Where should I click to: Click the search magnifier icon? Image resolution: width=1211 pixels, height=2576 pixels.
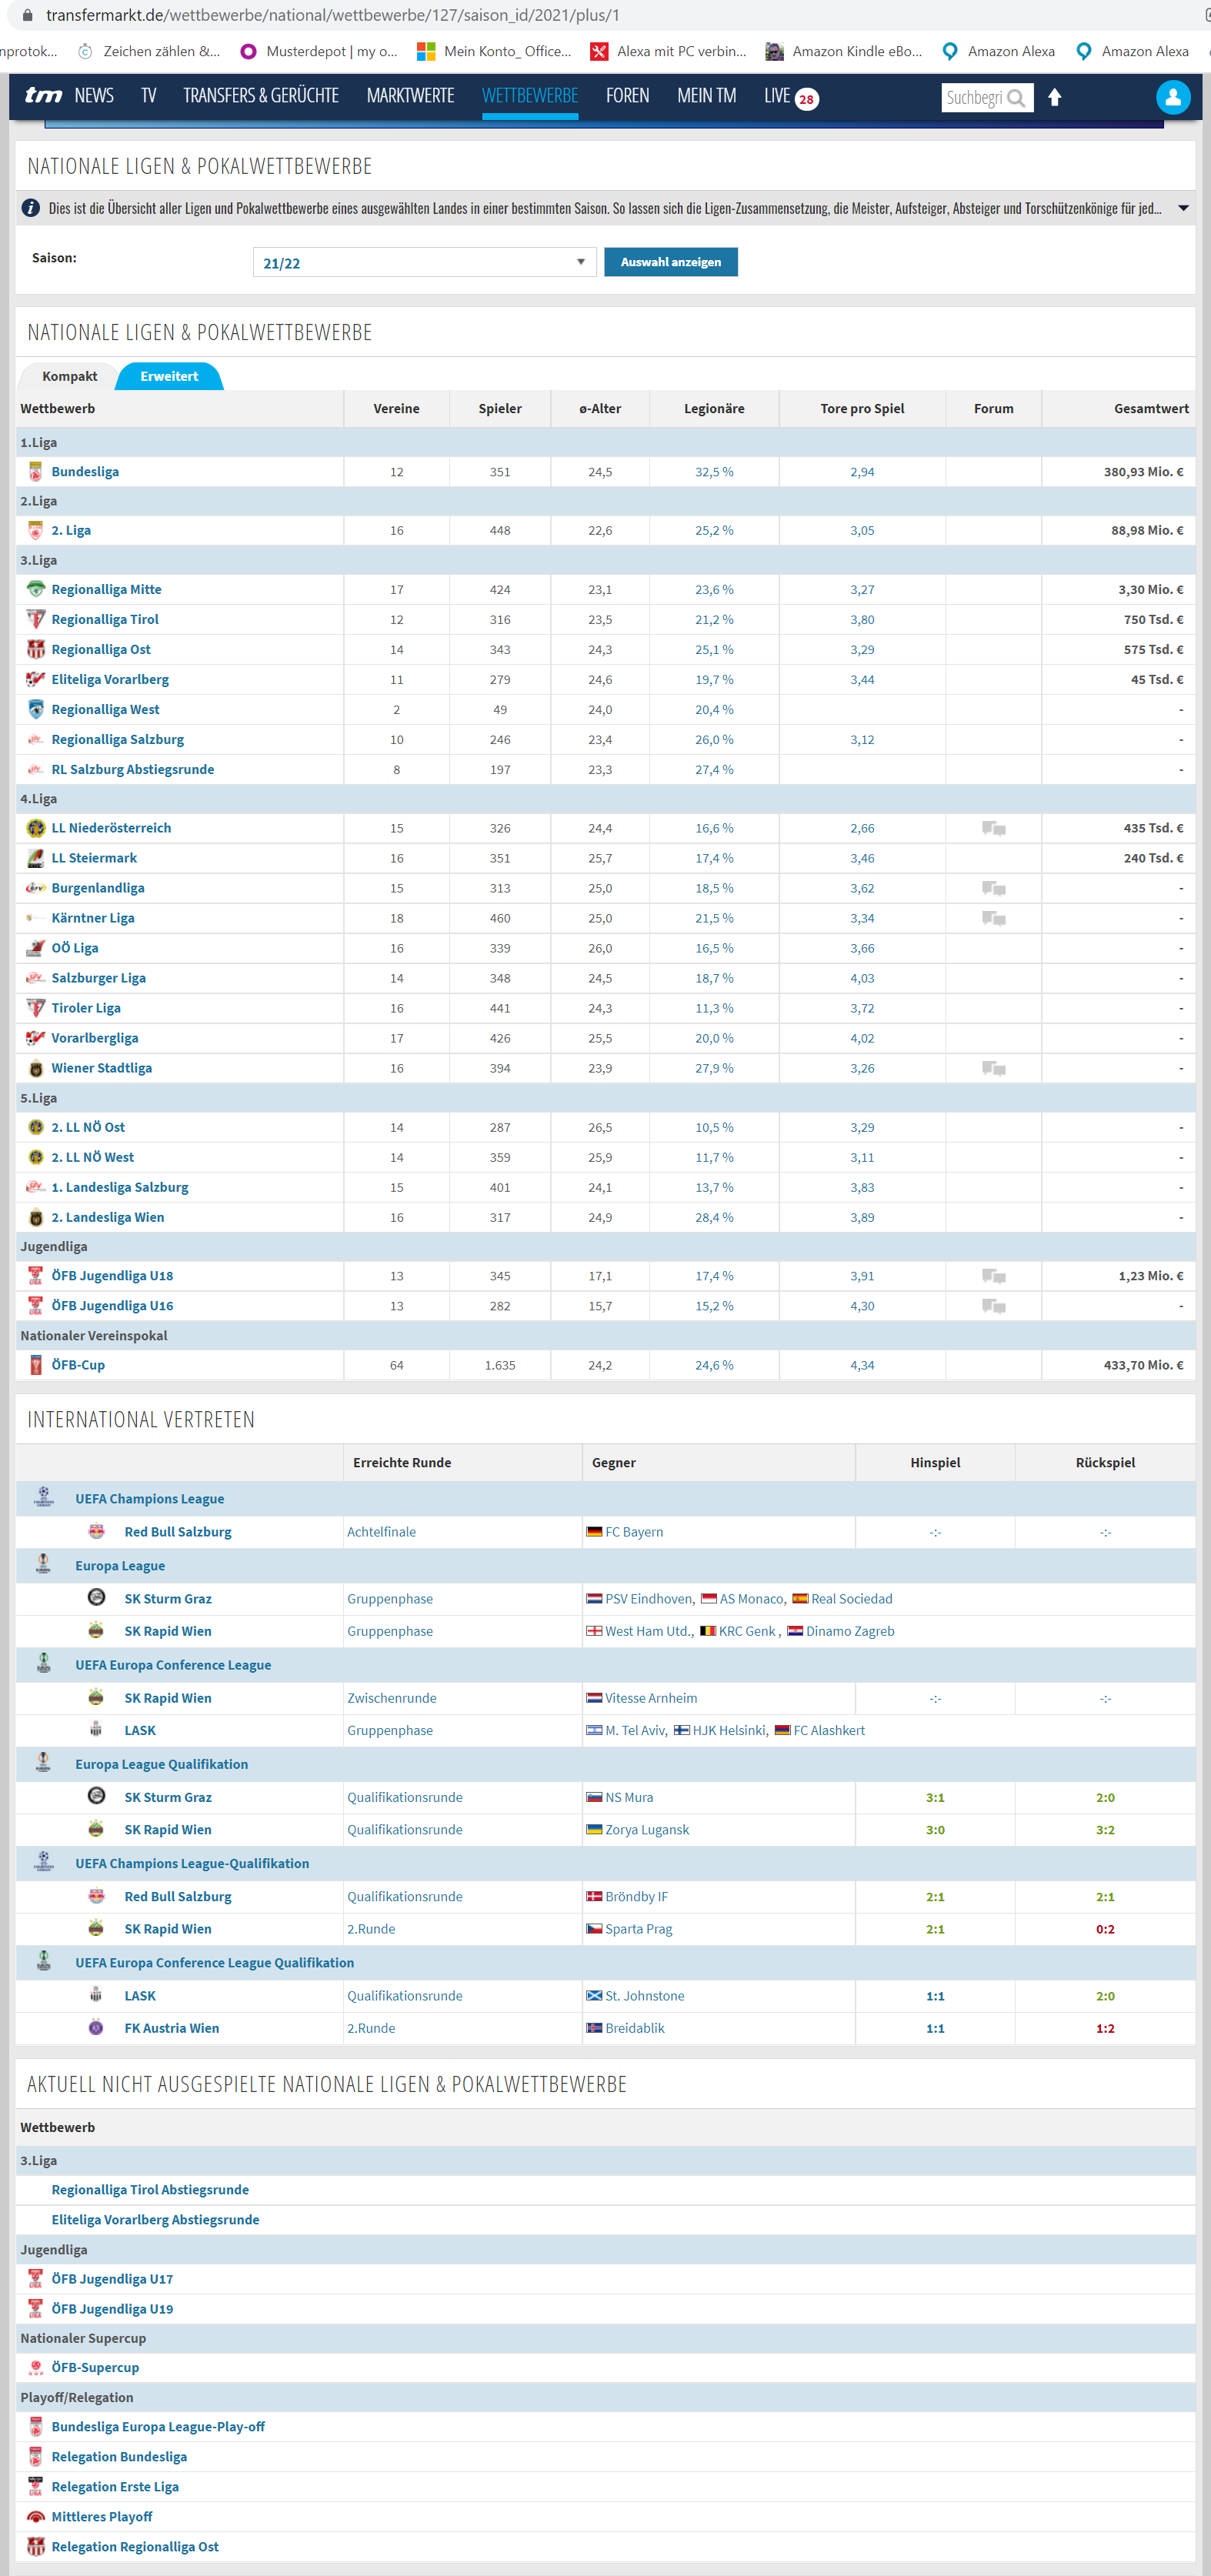(x=1016, y=98)
